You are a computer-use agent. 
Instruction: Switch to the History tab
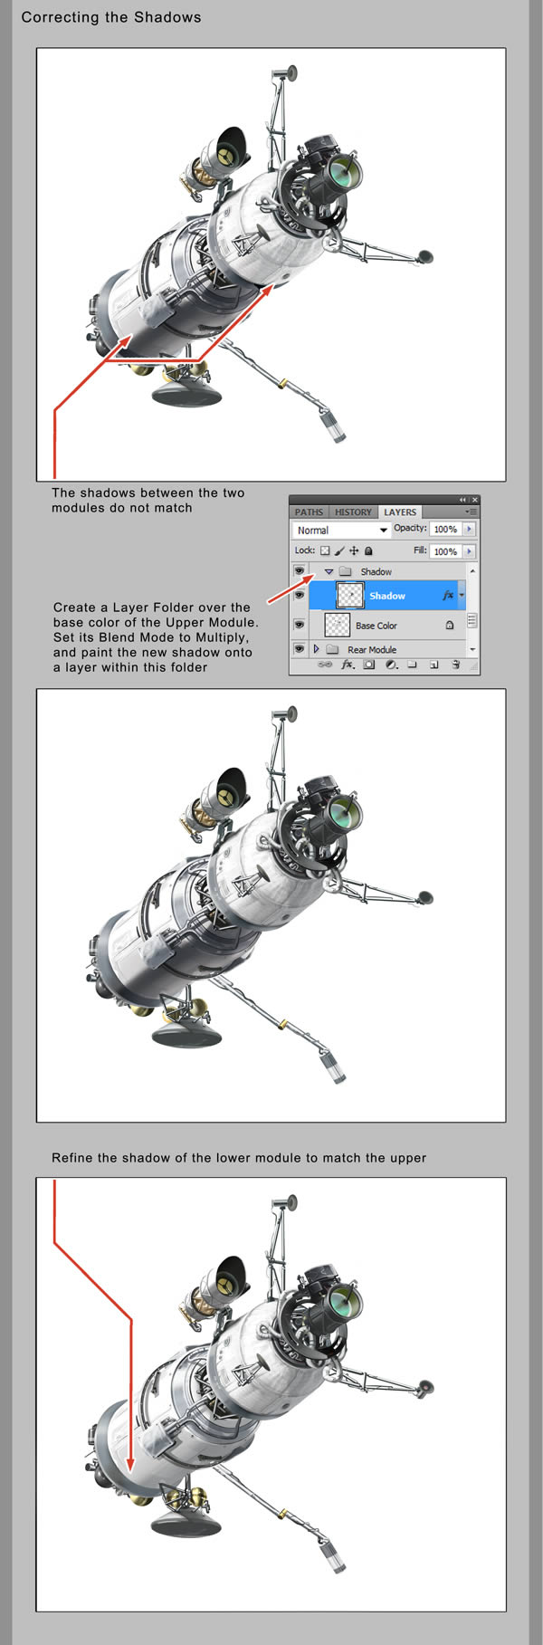pos(353,512)
